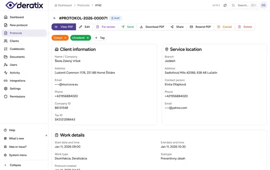Click client name Škola Zelený Vŕšok
The height and width of the screenshot is (170, 270).
click(68, 61)
